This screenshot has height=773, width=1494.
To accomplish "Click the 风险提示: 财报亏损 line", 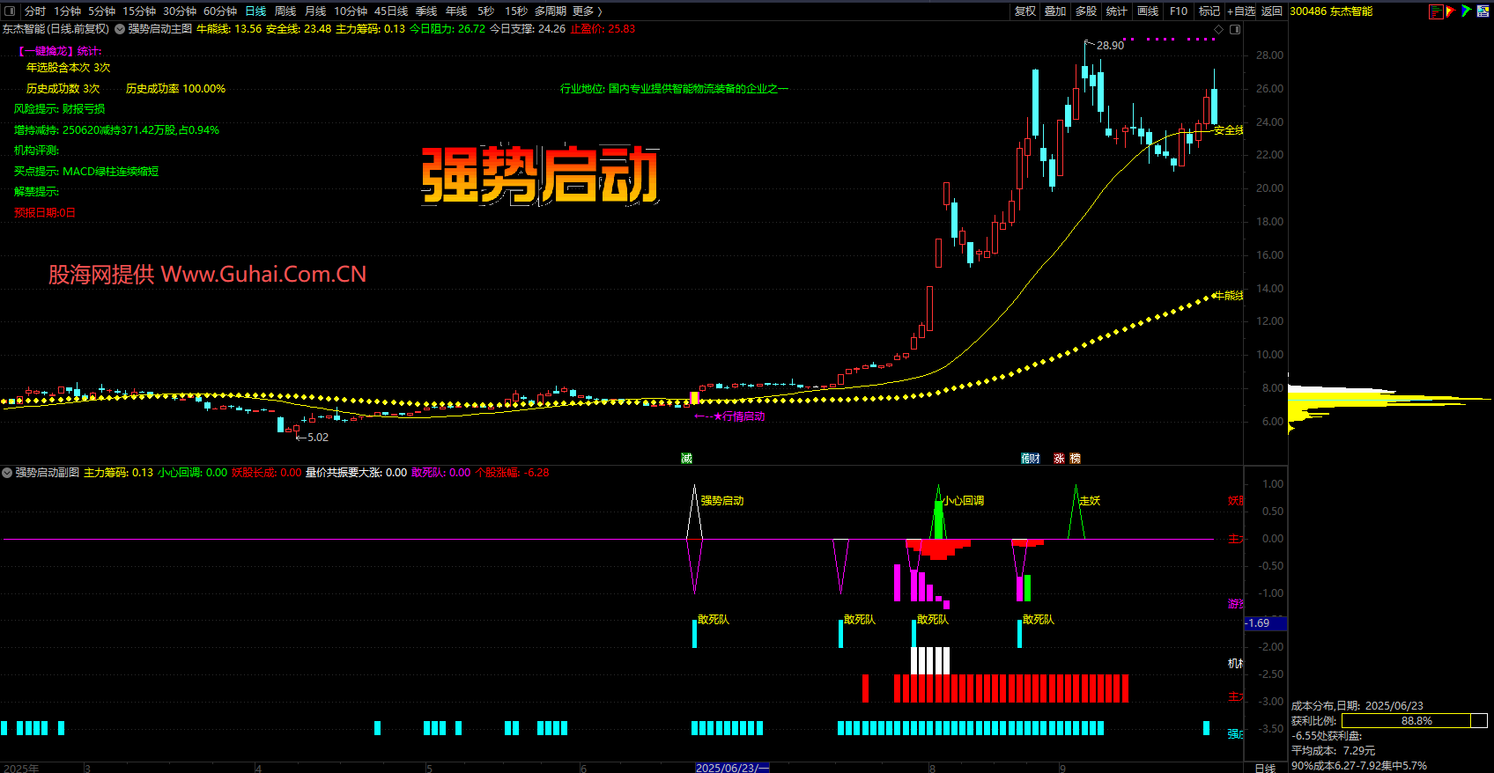I will click(59, 109).
